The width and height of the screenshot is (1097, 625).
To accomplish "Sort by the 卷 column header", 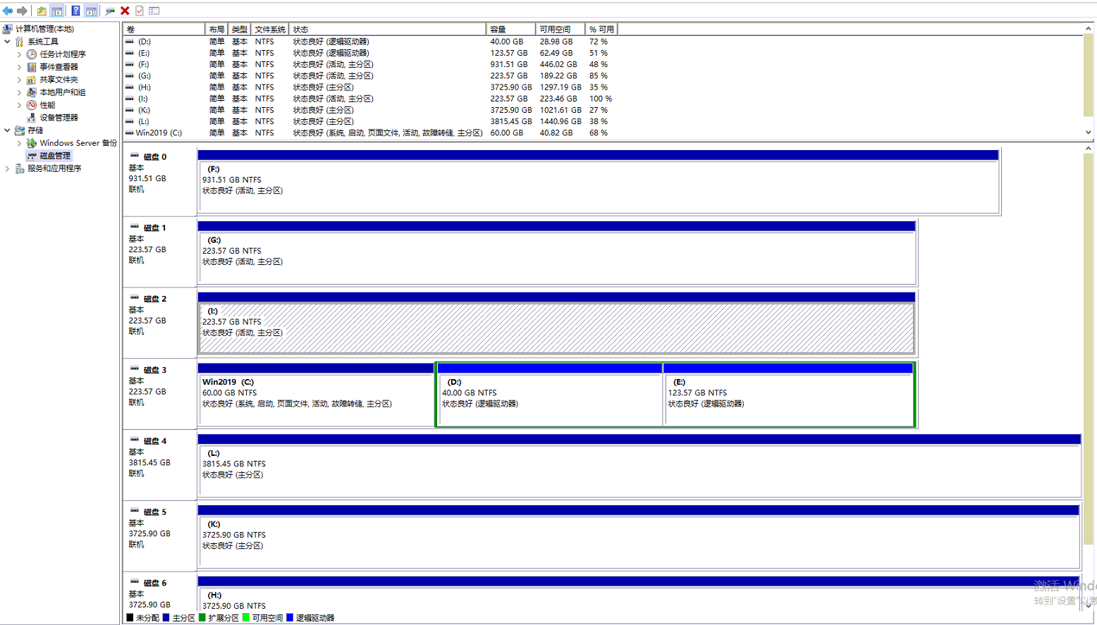I will click(164, 29).
